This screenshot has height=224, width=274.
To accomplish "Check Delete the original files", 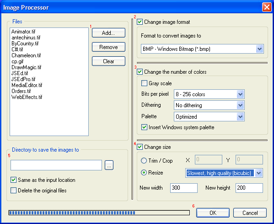I will coord(13,191).
